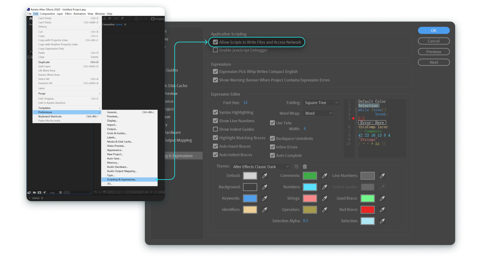This screenshot has height=257, width=481.
Task: Select the Puppet Pin tool
Action: [122, 19]
